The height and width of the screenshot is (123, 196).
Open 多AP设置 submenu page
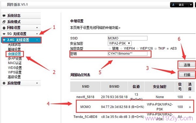click(x=15, y=59)
